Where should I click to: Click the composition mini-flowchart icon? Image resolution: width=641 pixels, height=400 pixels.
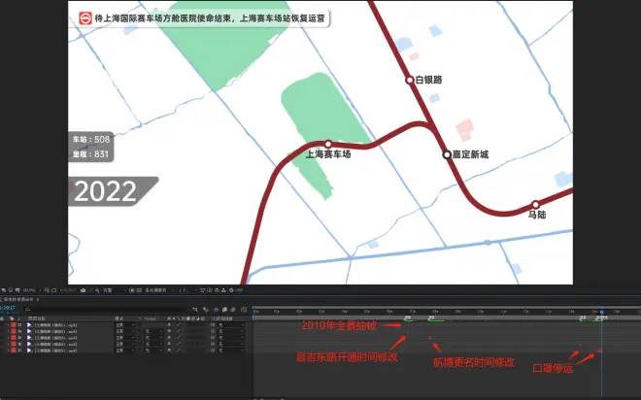(194, 309)
